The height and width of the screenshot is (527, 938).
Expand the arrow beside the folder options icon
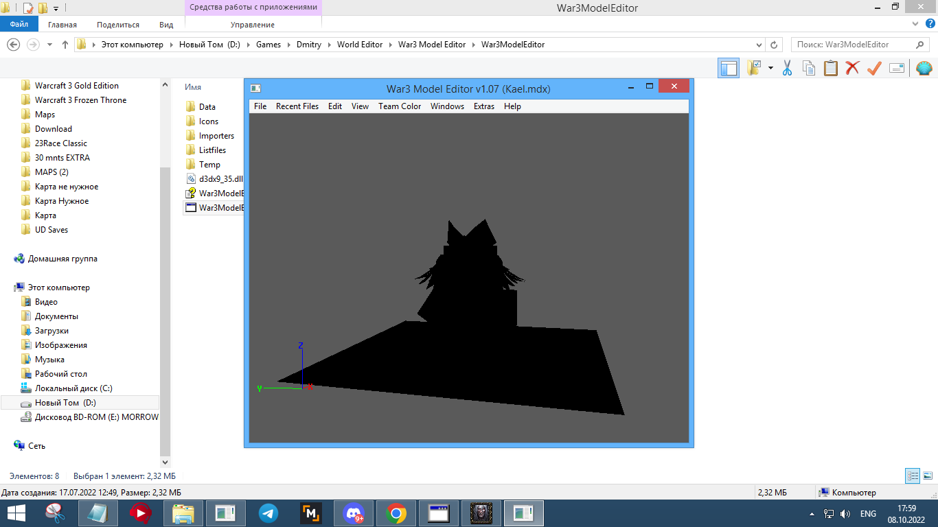[770, 68]
